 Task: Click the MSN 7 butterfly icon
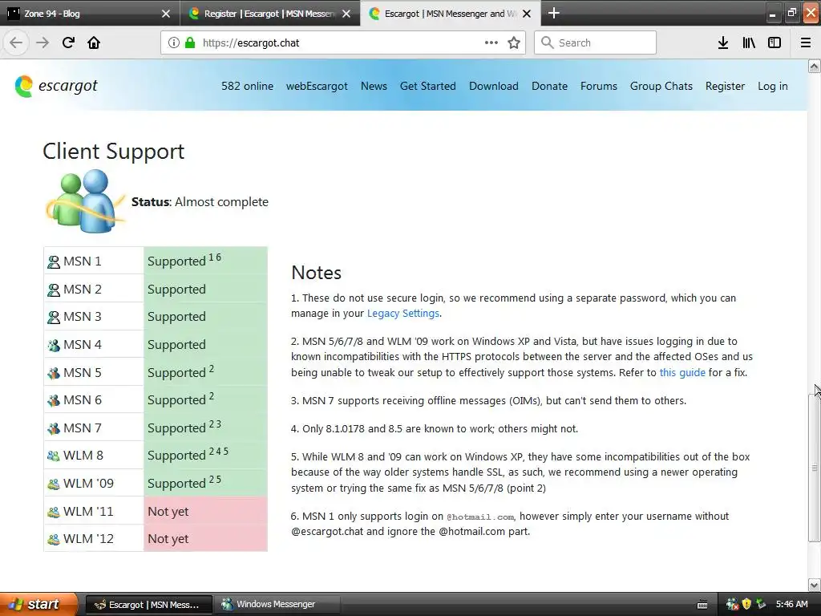pos(54,428)
